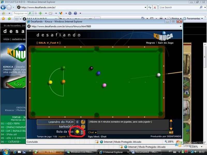Click the black ball on the table
The width and height of the screenshot is (207, 155).
91,68
